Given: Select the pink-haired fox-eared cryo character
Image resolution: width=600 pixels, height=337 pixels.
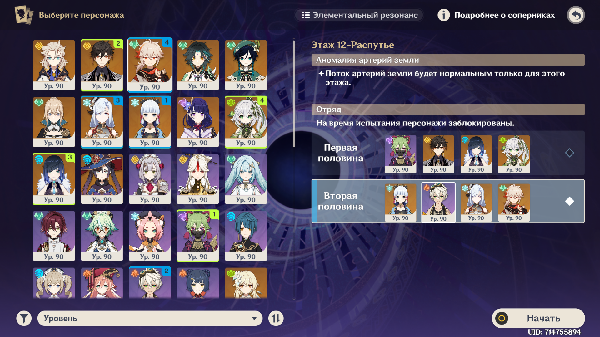Looking at the screenshot, I should 150,236.
